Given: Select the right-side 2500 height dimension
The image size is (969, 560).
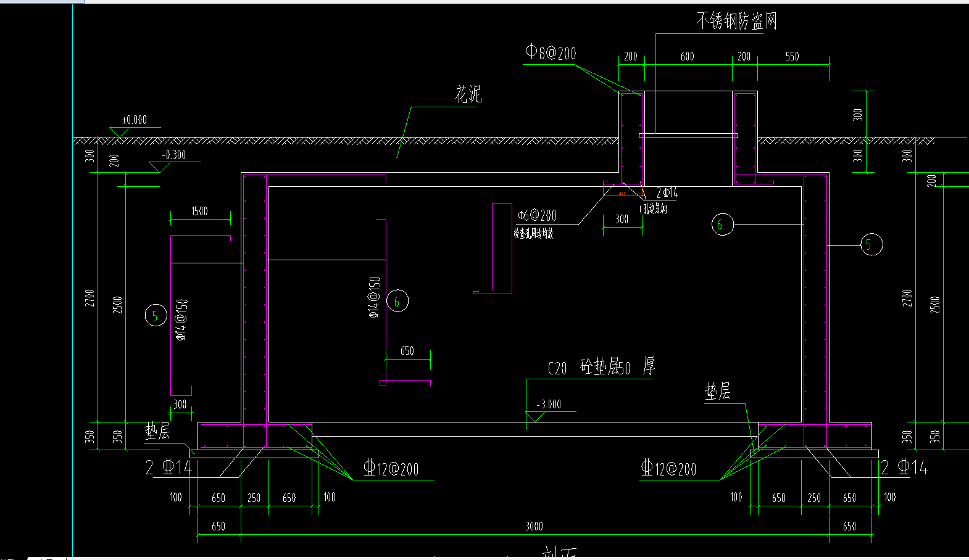Looking at the screenshot, I should tap(936, 305).
